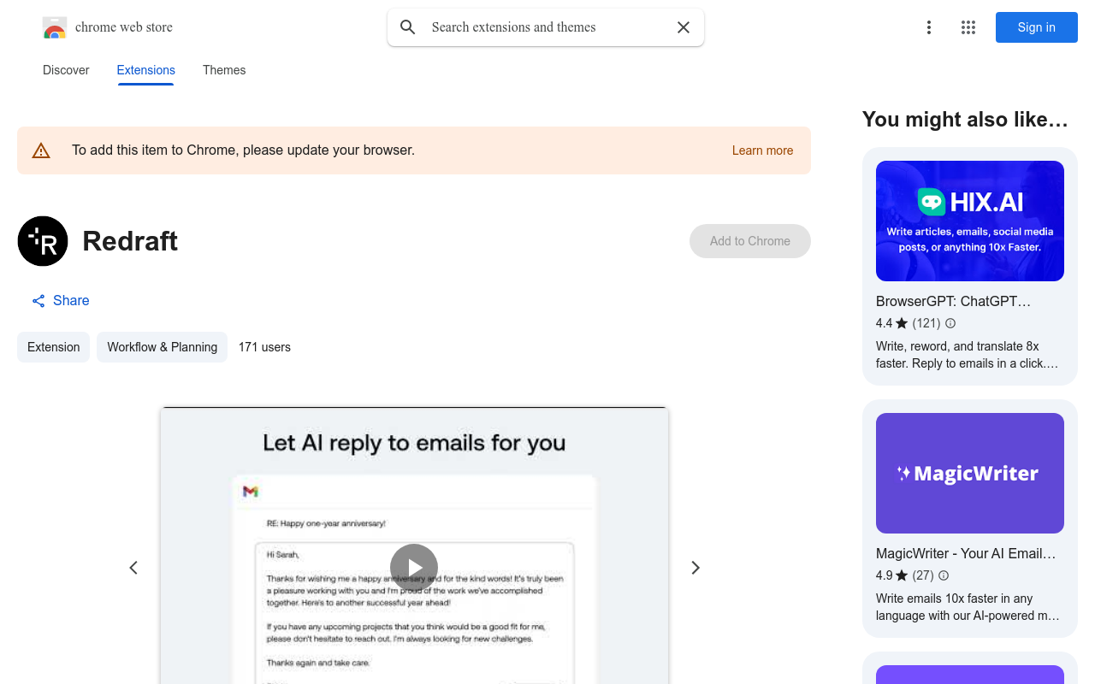Open the three-dot more options menu

tap(929, 27)
